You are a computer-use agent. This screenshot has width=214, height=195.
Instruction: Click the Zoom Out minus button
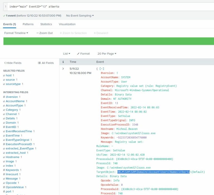pos(44,33)
